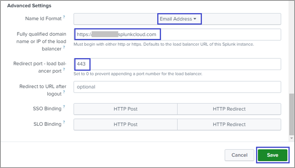Click the help icon next to Redirect port
The image size is (295, 168).
click(x=64, y=70)
